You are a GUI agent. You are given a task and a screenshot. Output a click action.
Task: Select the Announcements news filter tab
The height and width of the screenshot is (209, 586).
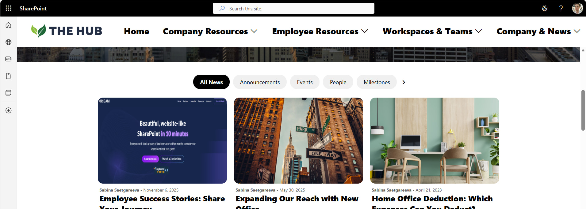point(260,82)
